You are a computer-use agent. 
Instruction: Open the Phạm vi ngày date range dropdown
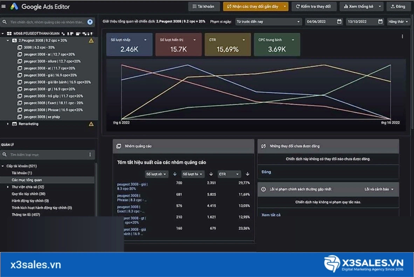point(268,22)
